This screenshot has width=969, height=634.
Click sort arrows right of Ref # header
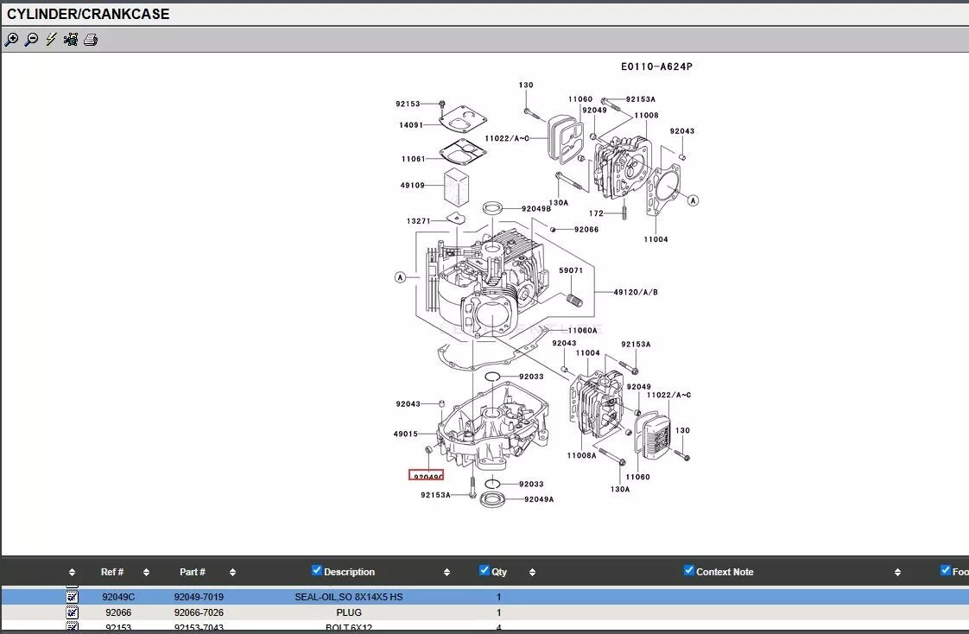[146, 572]
